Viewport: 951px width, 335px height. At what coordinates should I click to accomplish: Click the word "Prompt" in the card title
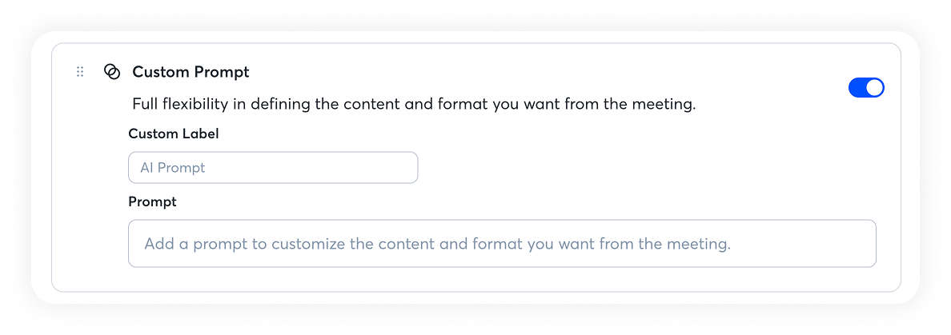(x=224, y=72)
